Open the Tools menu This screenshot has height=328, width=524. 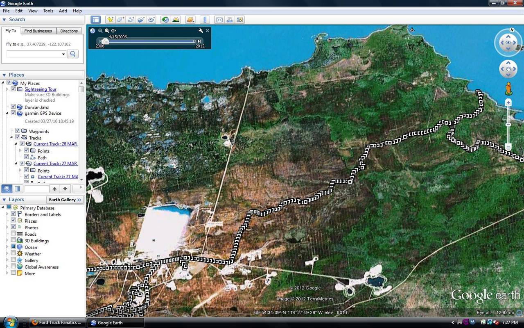click(x=48, y=11)
